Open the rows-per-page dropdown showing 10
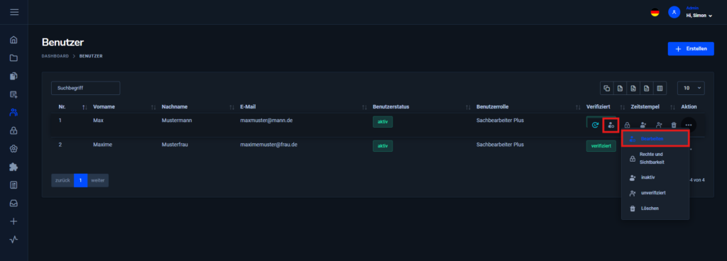727x261 pixels. pos(691,88)
